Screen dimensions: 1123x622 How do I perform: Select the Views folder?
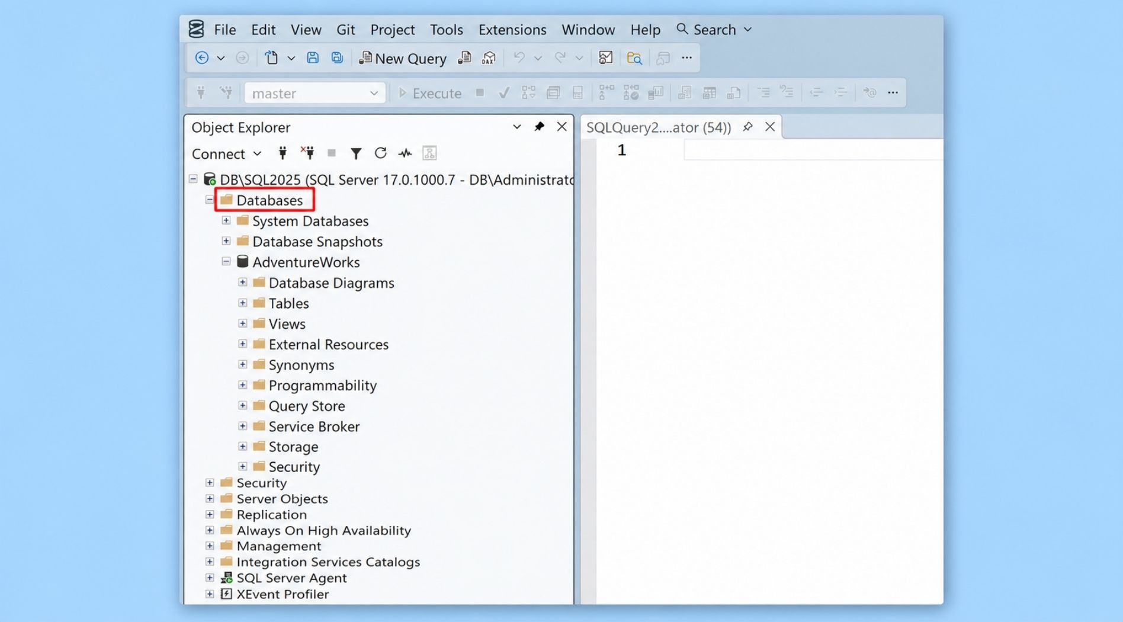click(x=287, y=324)
